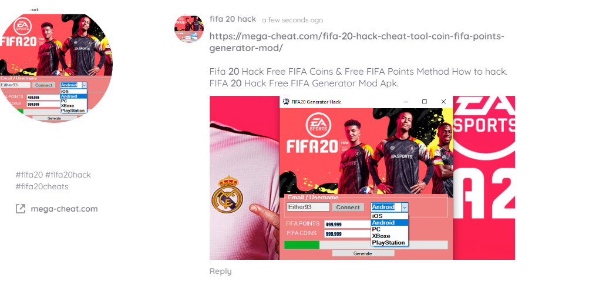Viewport: 589px width, 281px height.
Task: Maximize the FIFA20 Generator Hack window
Action: point(425,102)
